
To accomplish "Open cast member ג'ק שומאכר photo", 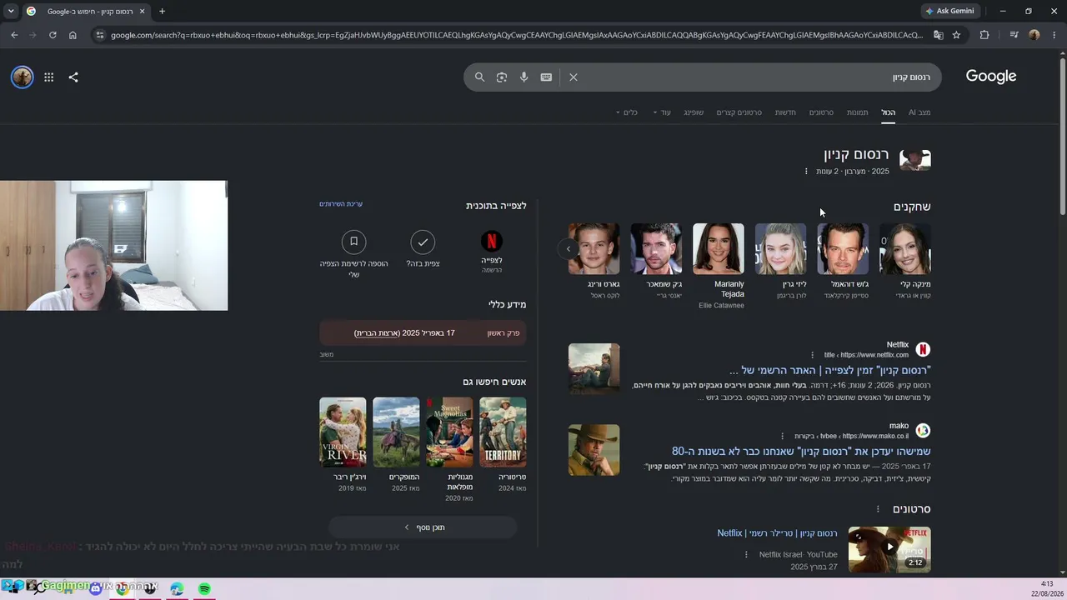I will 656,248.
